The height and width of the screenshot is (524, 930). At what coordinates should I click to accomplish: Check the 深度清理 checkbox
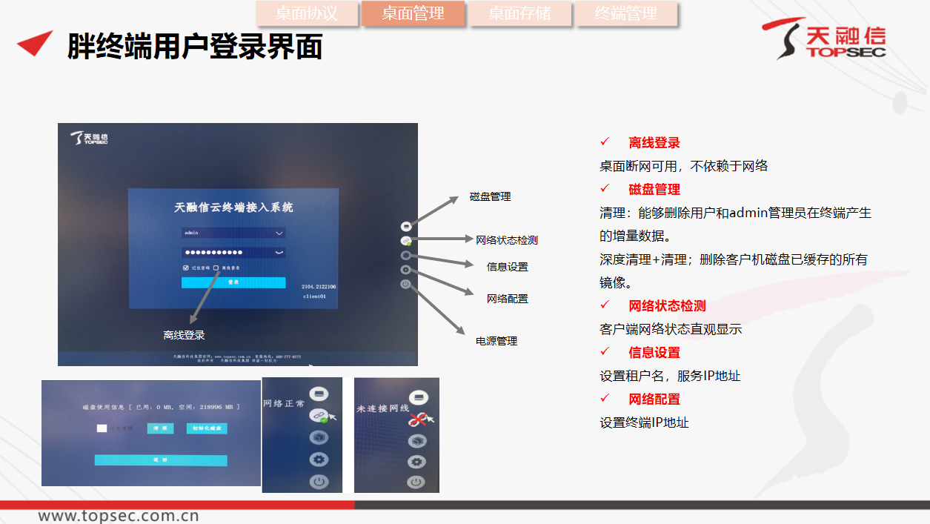click(102, 428)
